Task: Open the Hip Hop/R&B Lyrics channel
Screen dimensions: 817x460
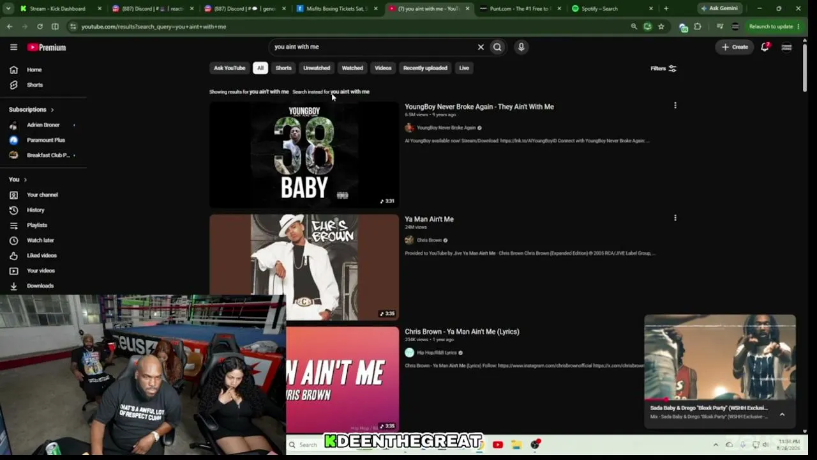Action: [x=437, y=353]
